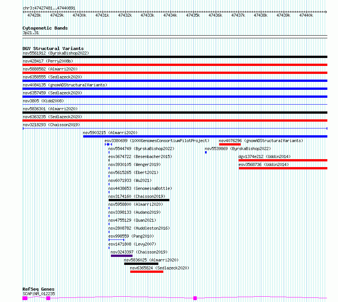Select dgv1374e212 (Uddin2014) label
Screen dimensions: 338x302
(x=264, y=156)
